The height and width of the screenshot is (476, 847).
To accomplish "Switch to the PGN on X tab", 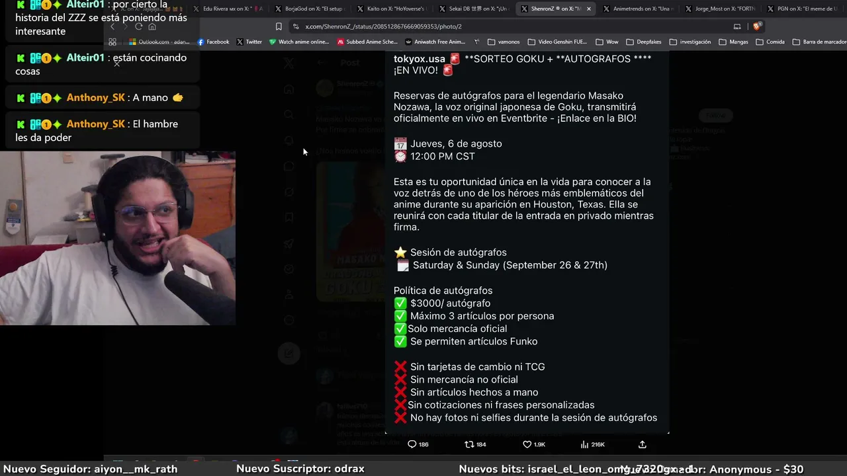I will click(x=802, y=9).
